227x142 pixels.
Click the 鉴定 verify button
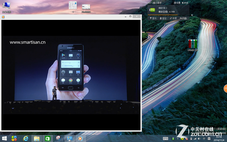[x=163, y=18]
